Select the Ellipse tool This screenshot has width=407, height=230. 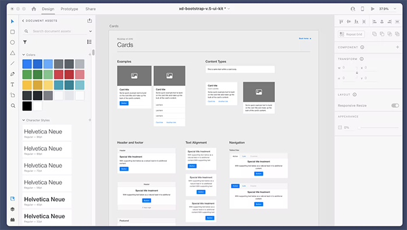pos(12,42)
